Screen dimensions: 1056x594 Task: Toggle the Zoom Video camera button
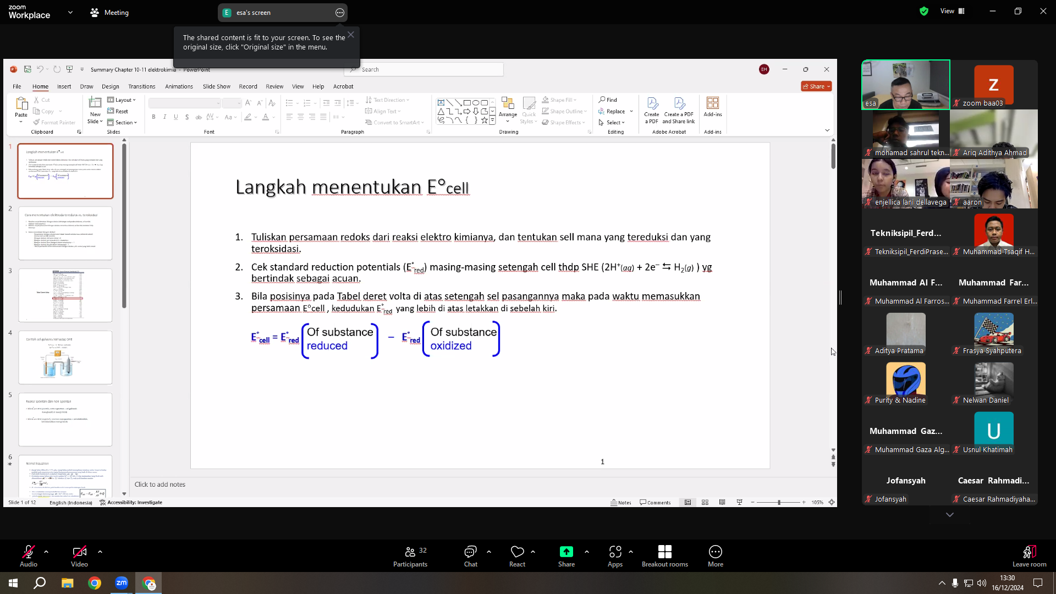(79, 555)
